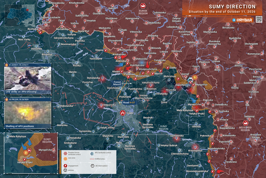Click the Nyzhnya Syrovatka label
Screen dimensions: 266x178
tap(130, 147)
